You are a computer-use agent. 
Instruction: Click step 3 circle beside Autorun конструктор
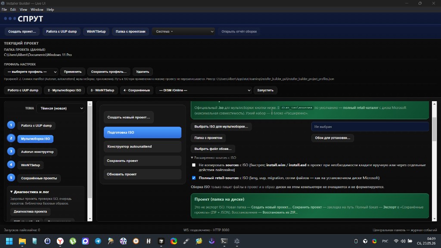[x=11, y=151]
